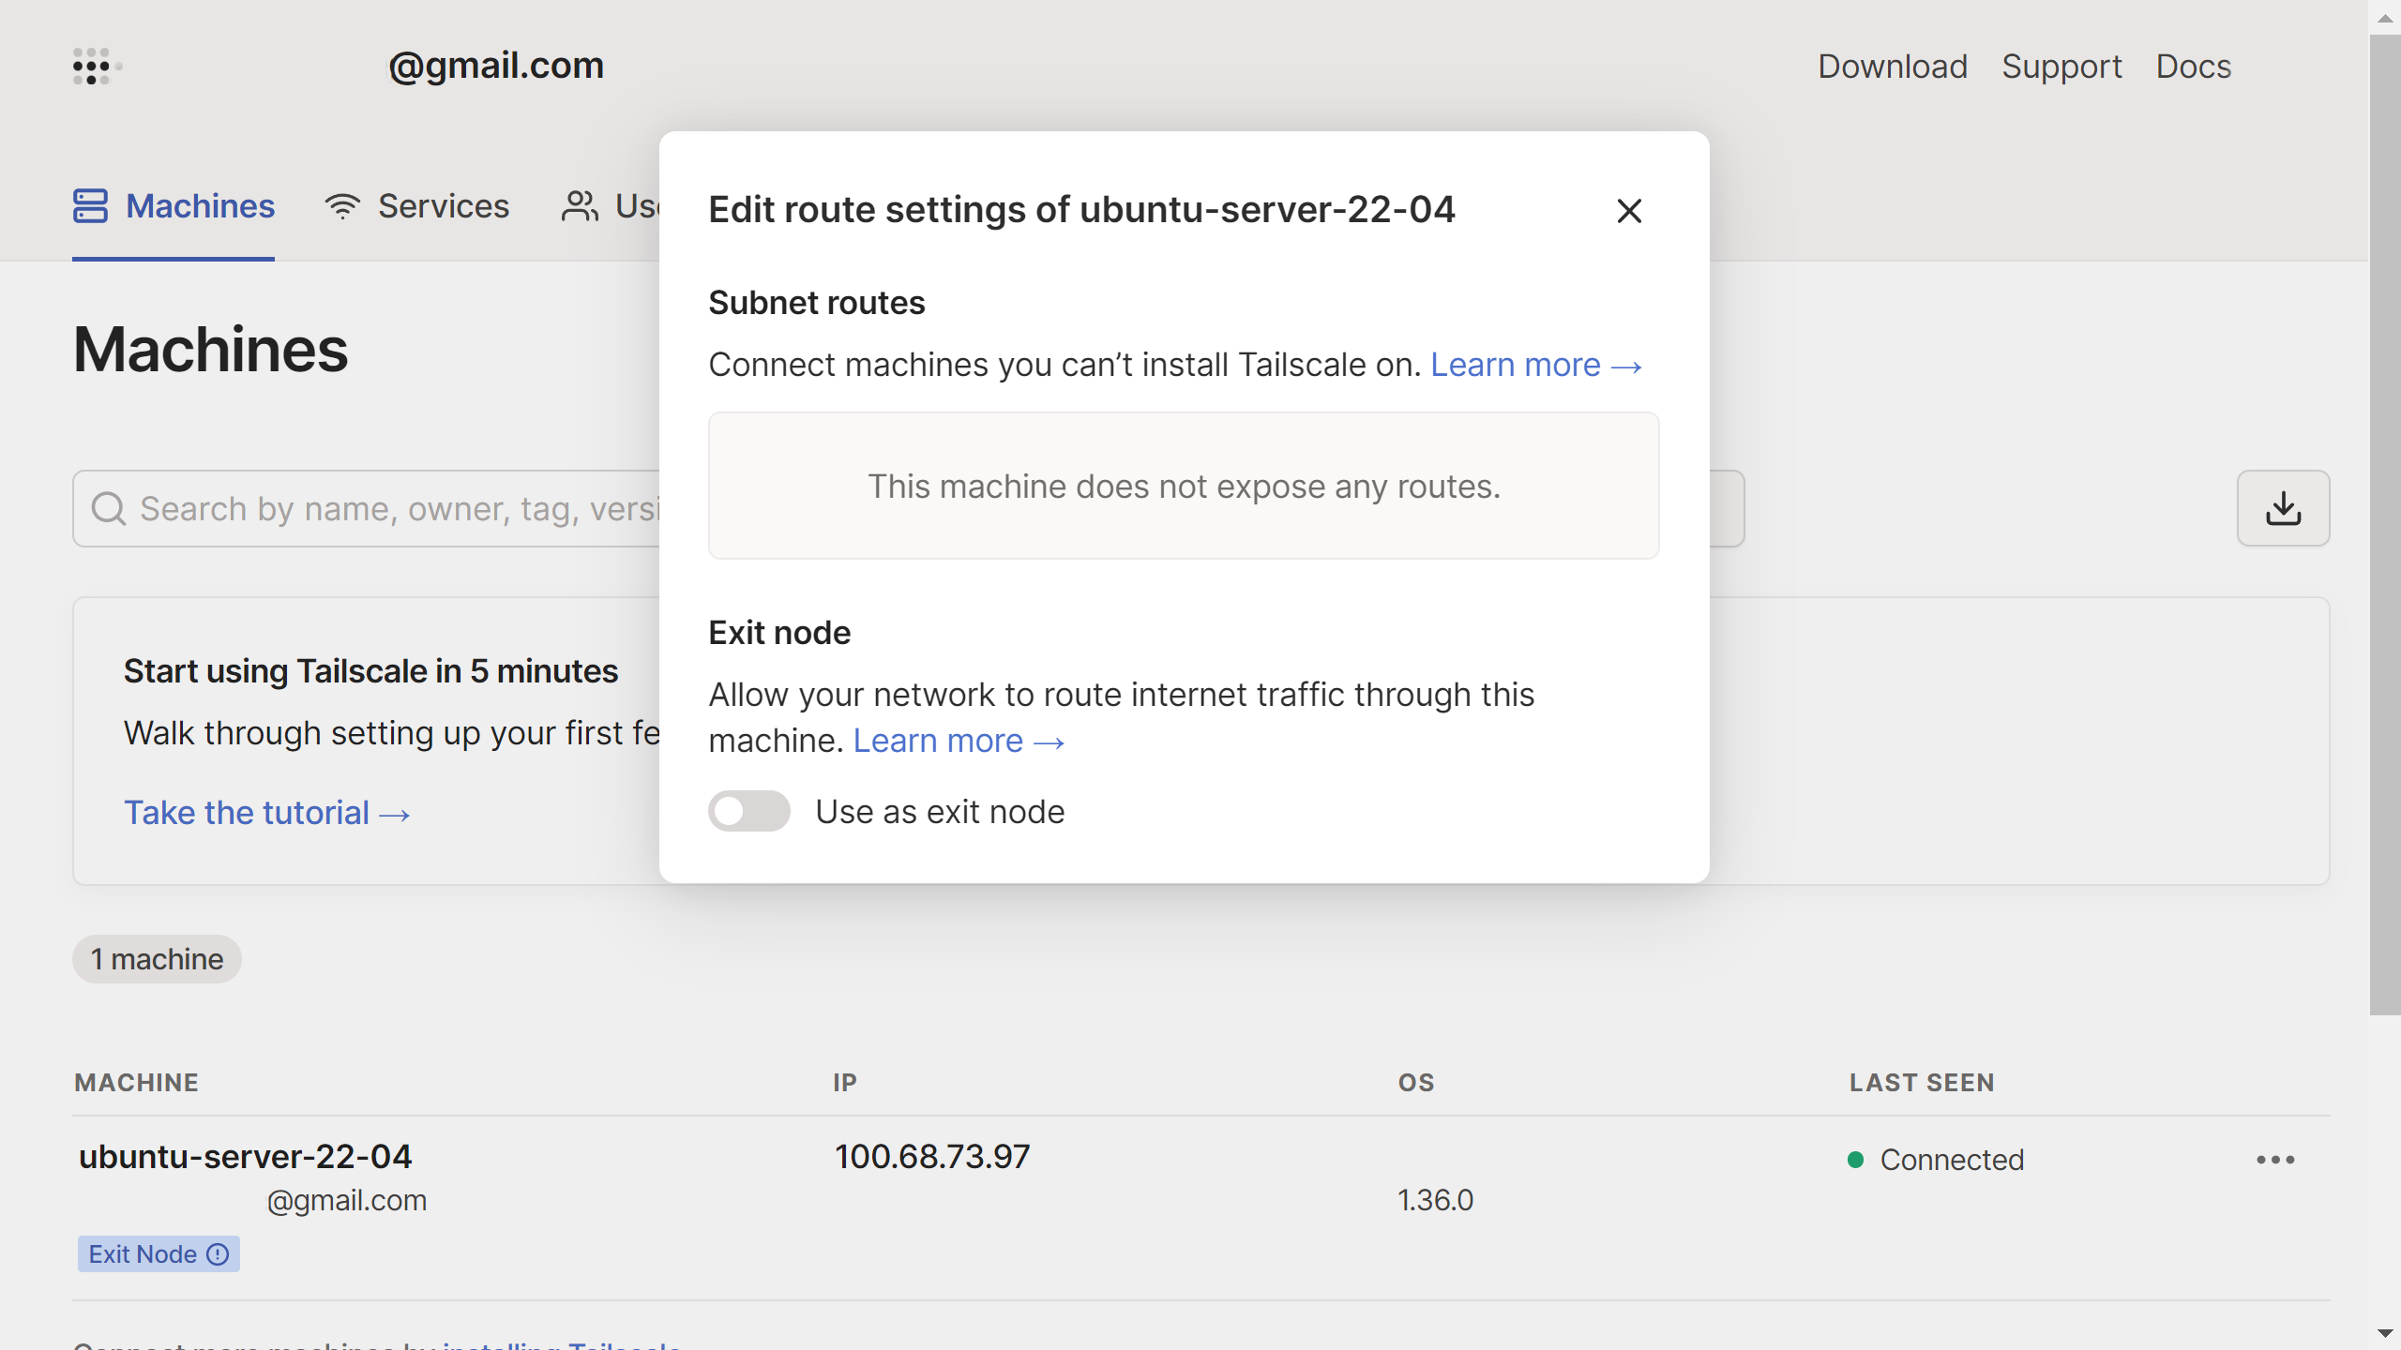The width and height of the screenshot is (2401, 1350).
Task: Open Exit node Learn more link
Action: (958, 741)
